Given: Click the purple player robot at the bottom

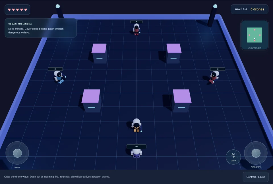Looking at the screenshot, I should [136, 153].
